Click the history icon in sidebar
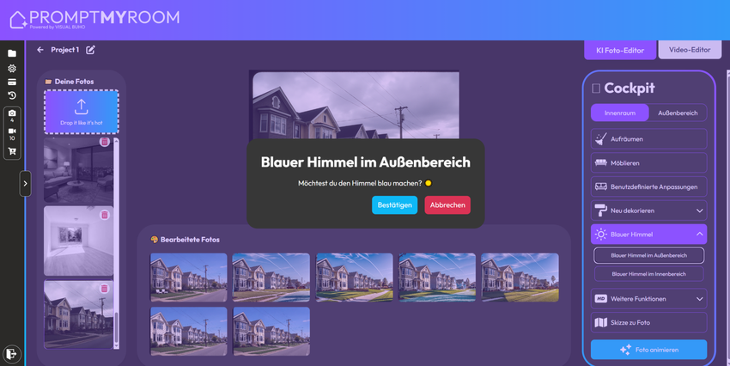This screenshot has width=730, height=366. click(x=12, y=95)
